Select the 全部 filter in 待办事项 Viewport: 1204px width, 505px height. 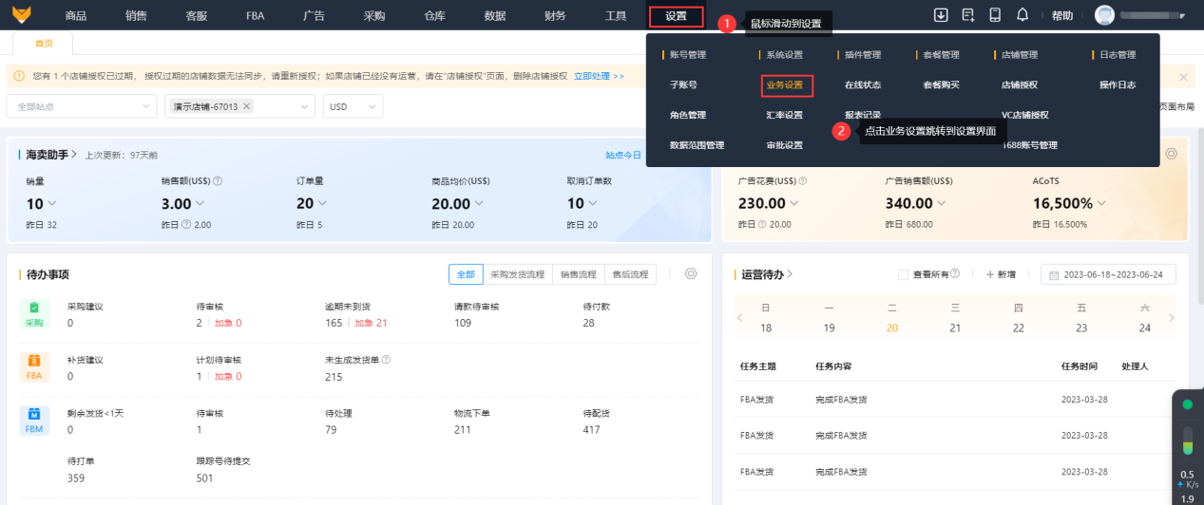click(466, 274)
